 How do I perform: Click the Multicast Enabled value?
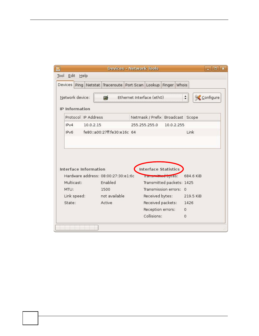(108, 183)
